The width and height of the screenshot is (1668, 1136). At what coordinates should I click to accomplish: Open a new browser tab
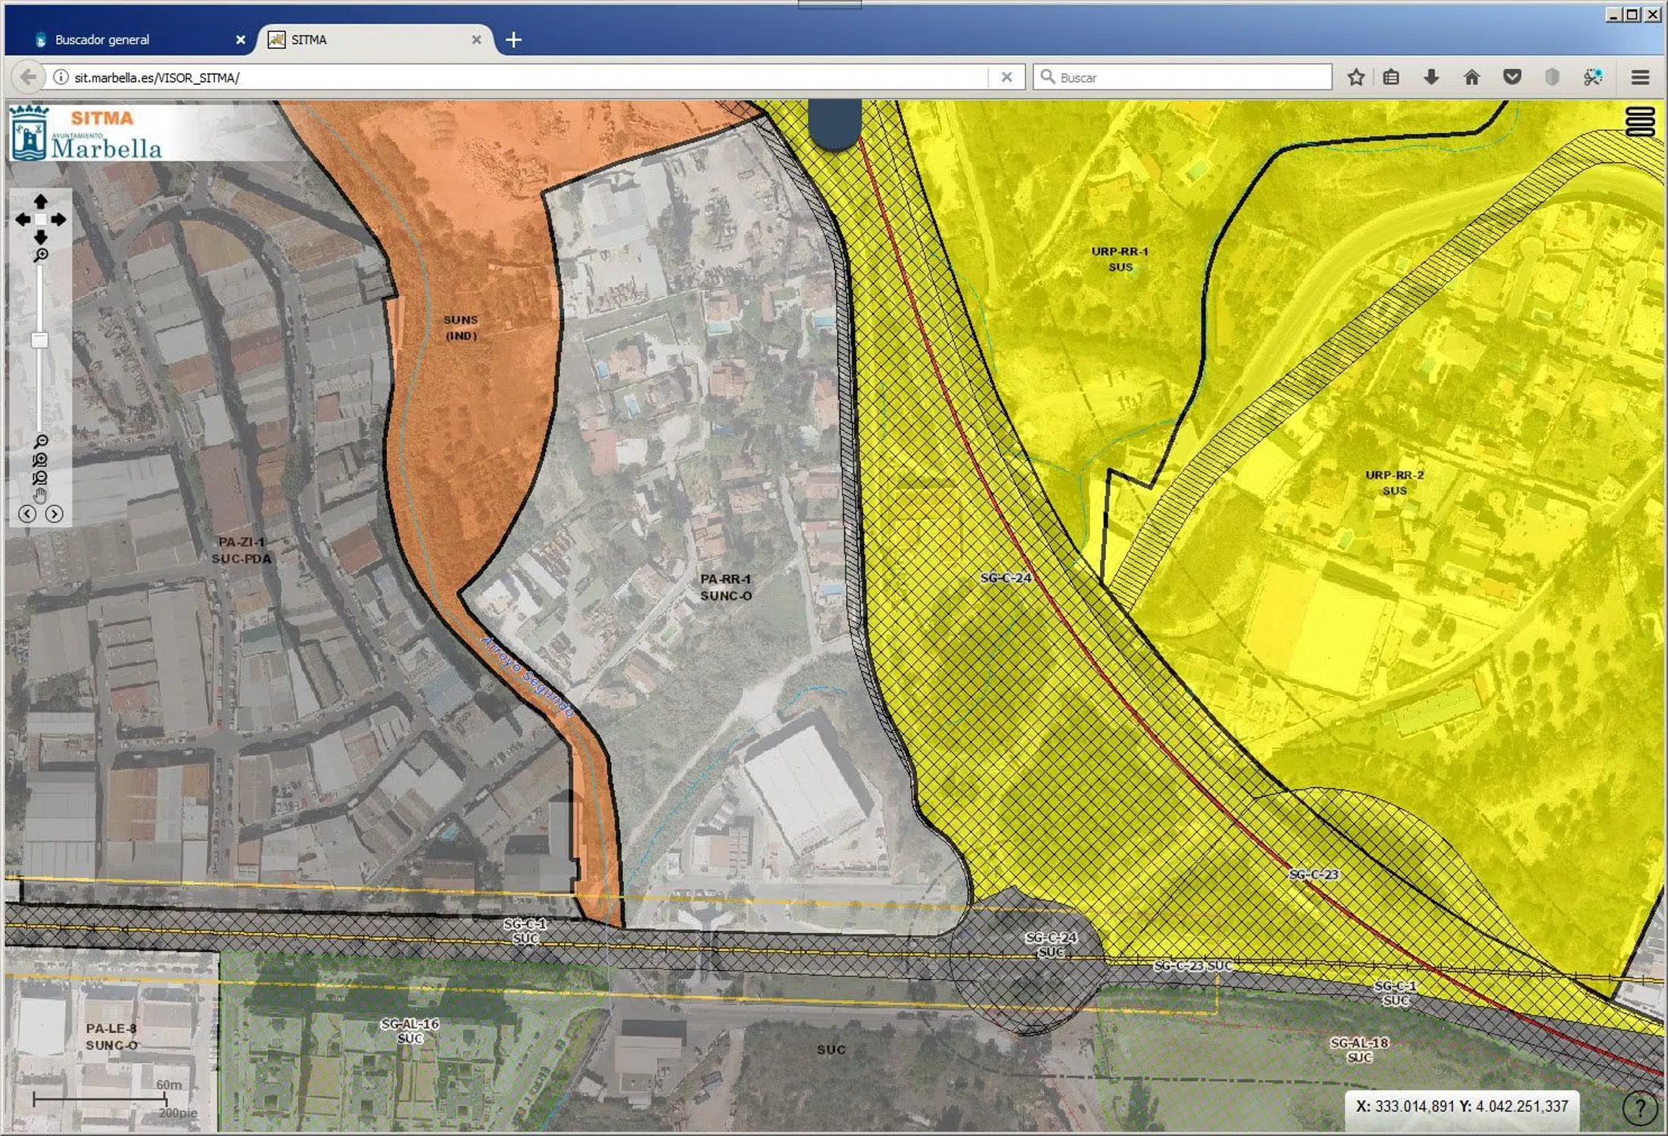pos(513,39)
